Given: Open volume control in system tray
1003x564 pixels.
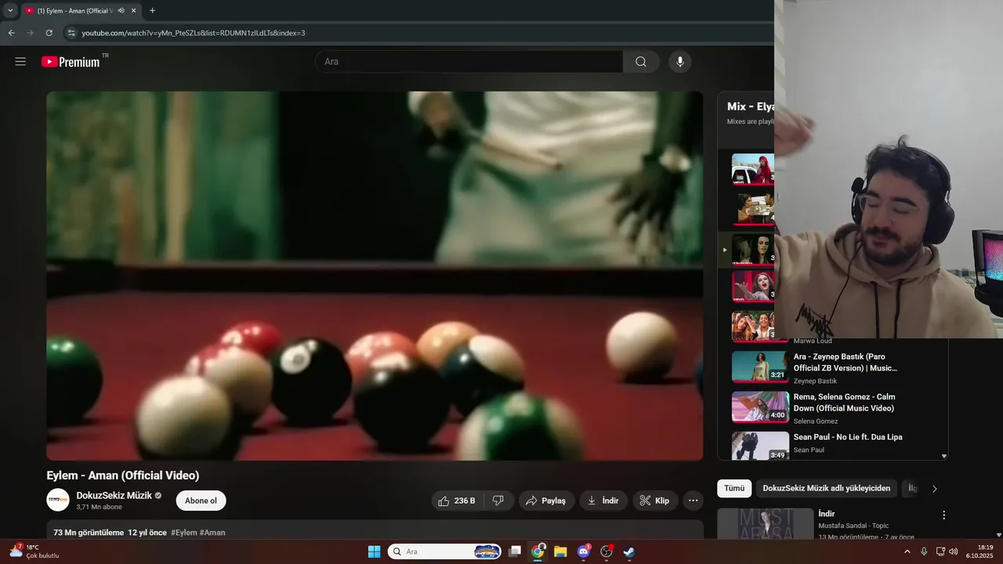Looking at the screenshot, I should [953, 551].
